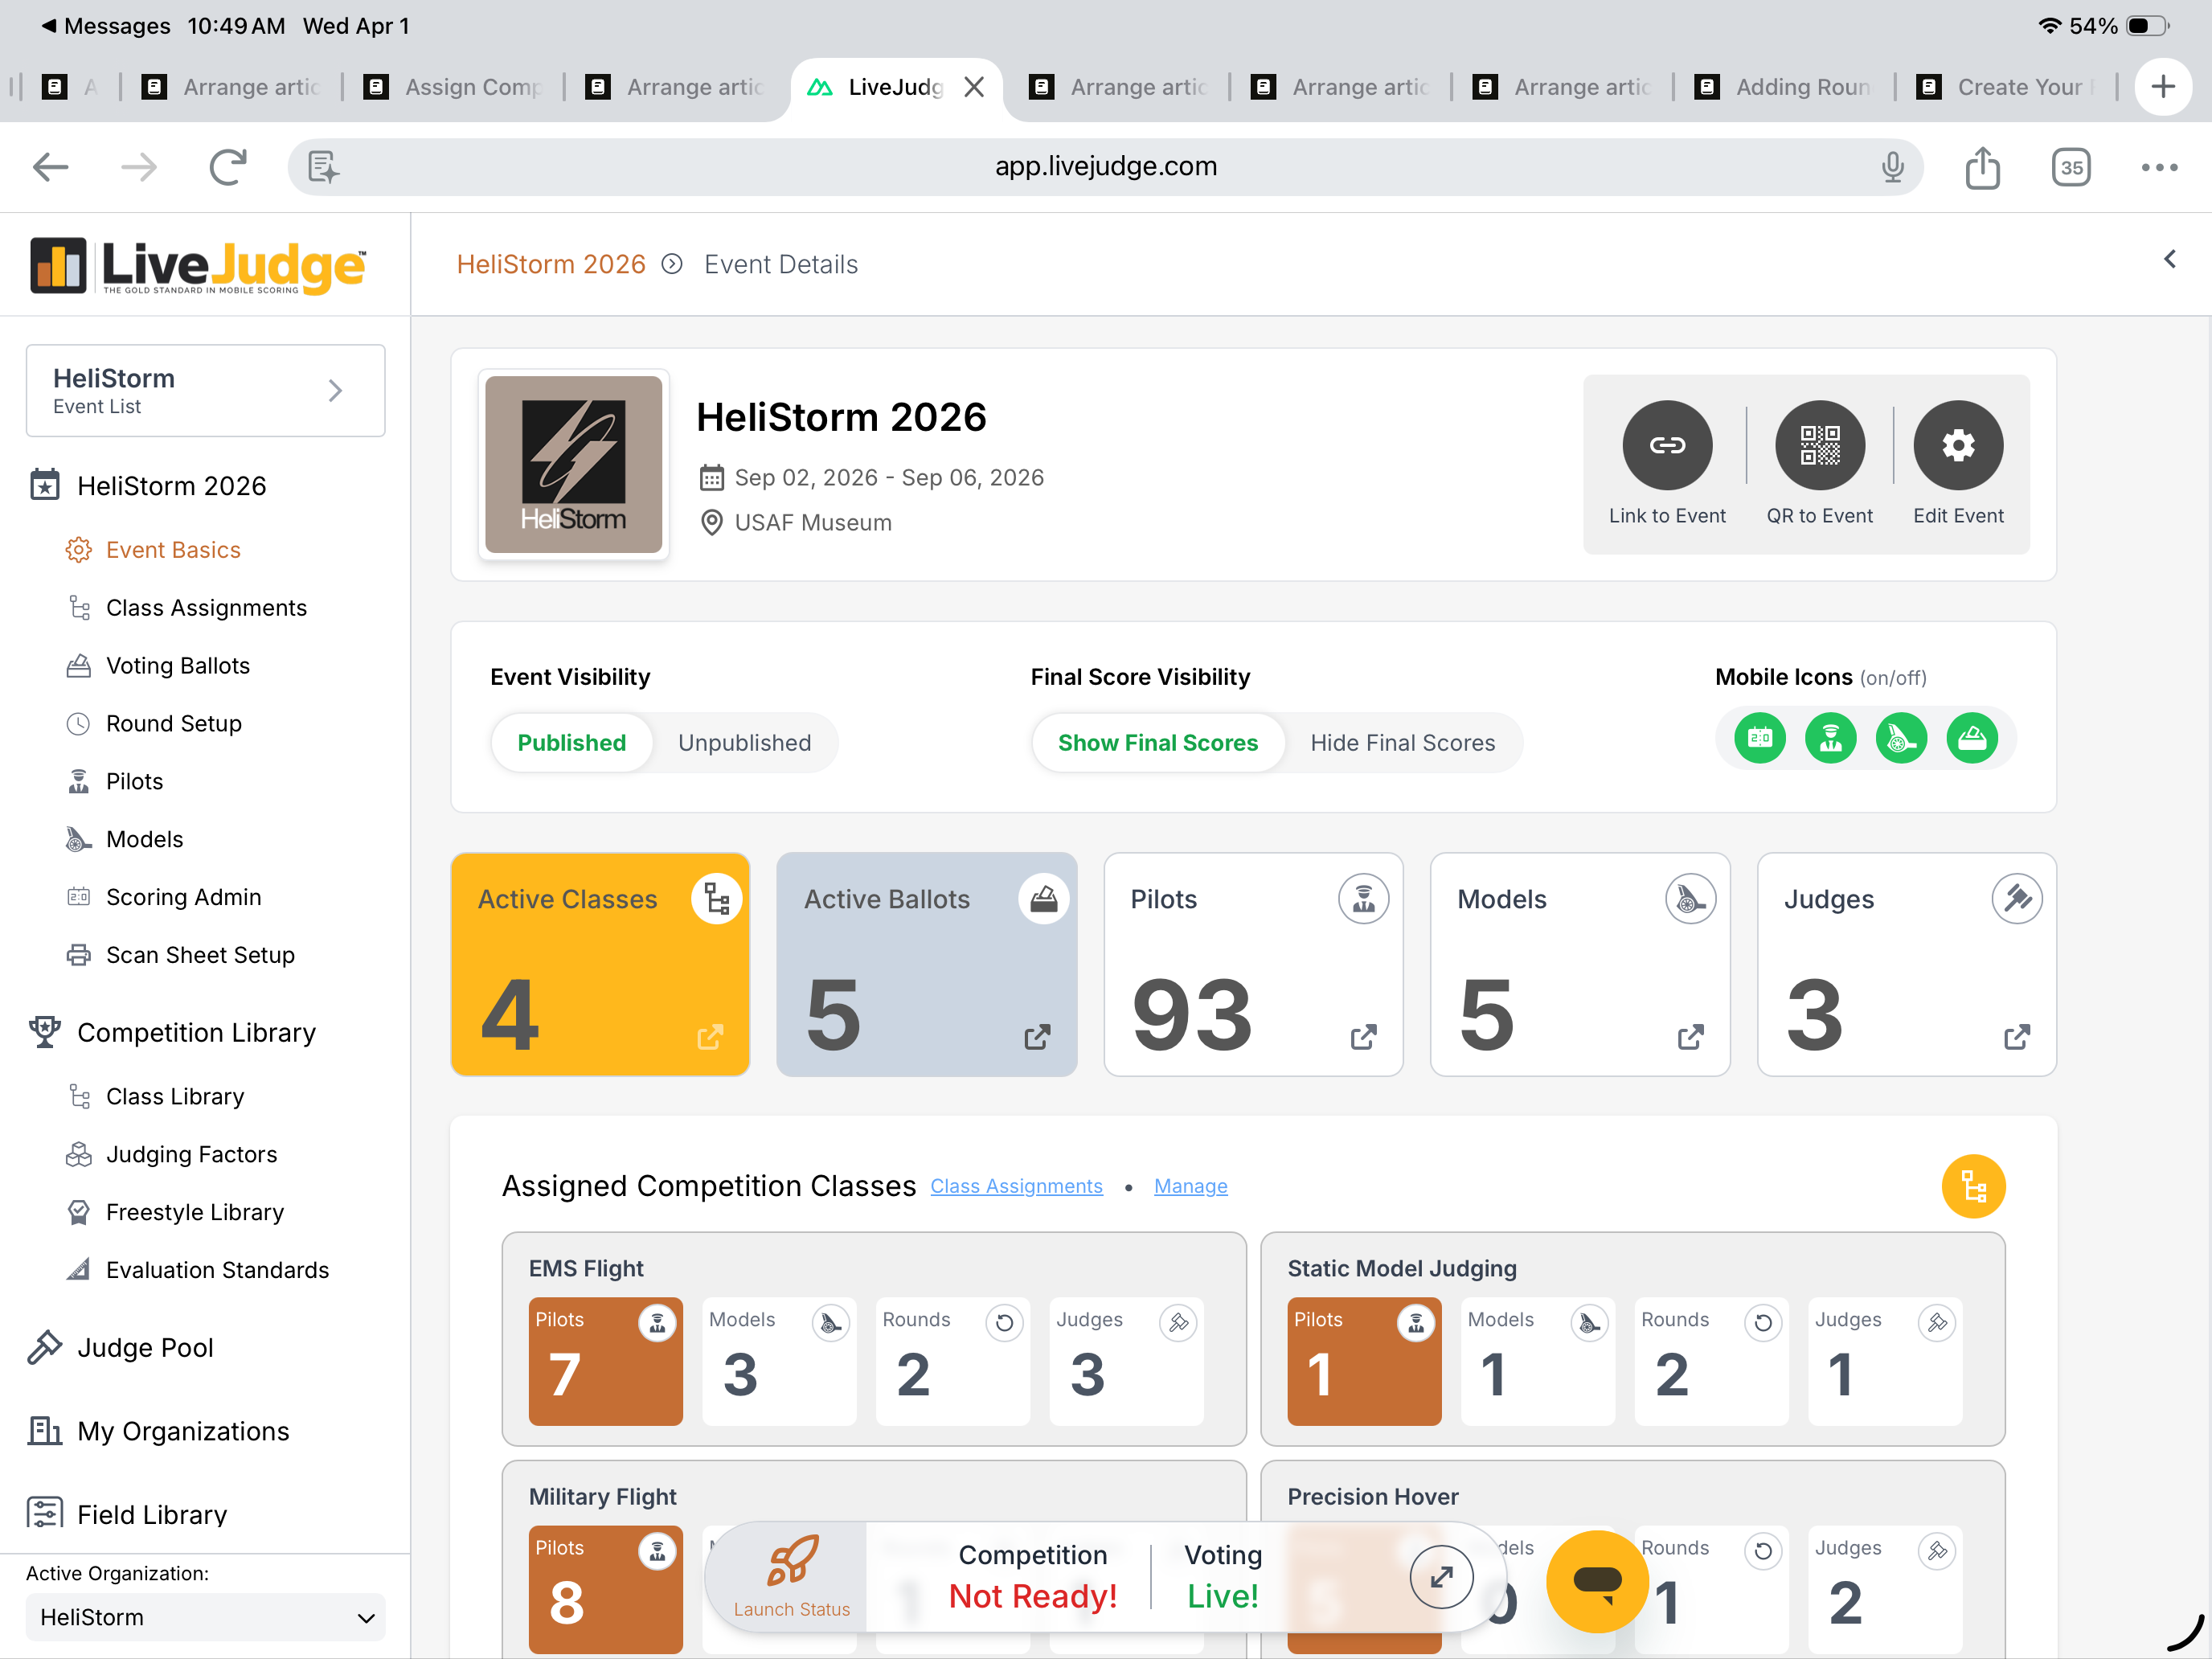Open Scoring Admin in the sidebar
Image resolution: width=2212 pixels, height=1659 pixels.
click(x=183, y=897)
